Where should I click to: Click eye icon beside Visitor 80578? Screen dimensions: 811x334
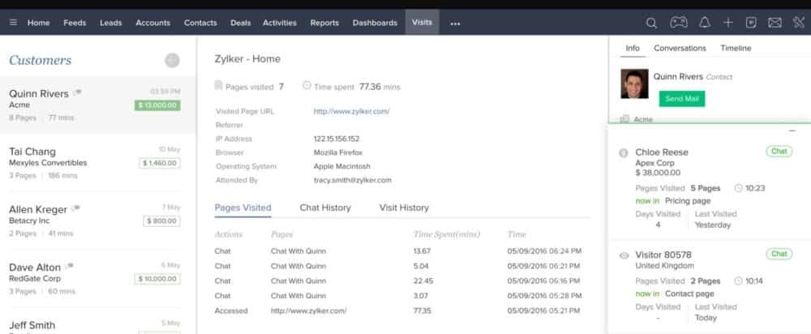tap(624, 255)
